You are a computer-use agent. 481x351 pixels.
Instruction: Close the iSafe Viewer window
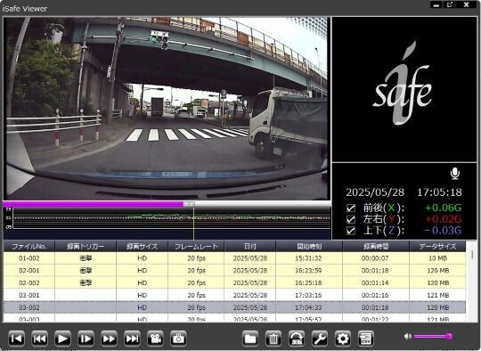point(466,5)
